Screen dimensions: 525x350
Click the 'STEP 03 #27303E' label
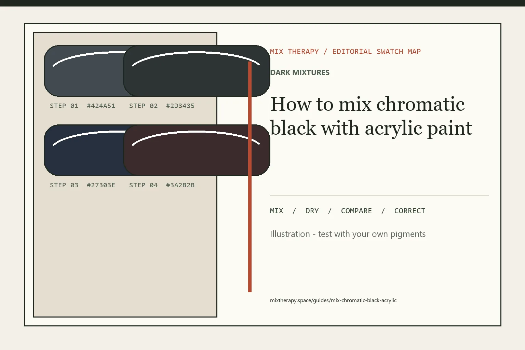(82, 185)
